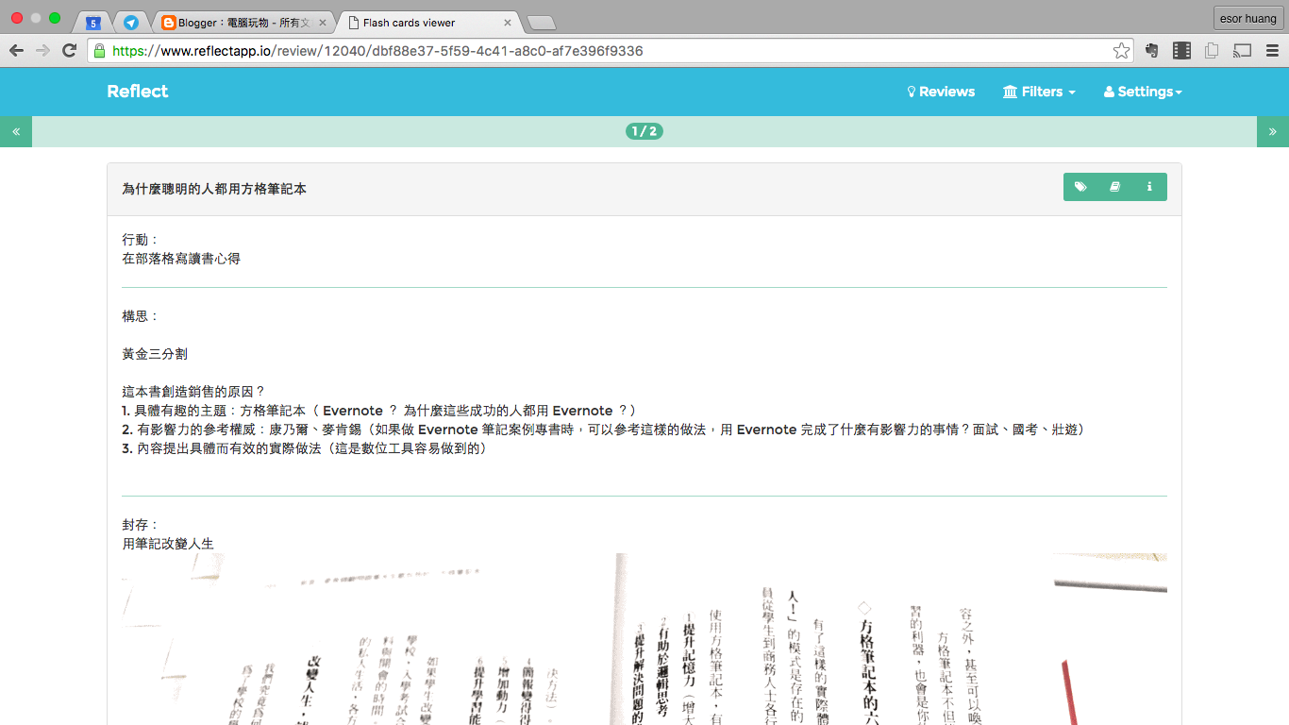Click the green padlock site security icon
1289x725 pixels.
pos(100,51)
